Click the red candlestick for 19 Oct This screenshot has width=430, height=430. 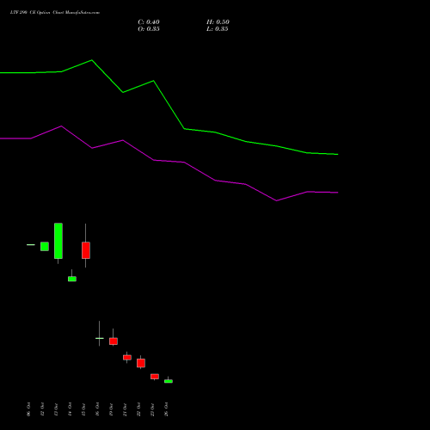[x=114, y=341]
